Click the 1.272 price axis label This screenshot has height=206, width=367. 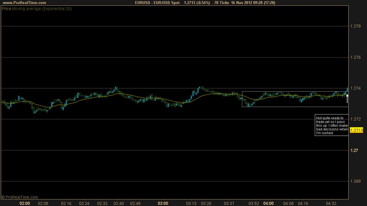pyautogui.click(x=356, y=119)
